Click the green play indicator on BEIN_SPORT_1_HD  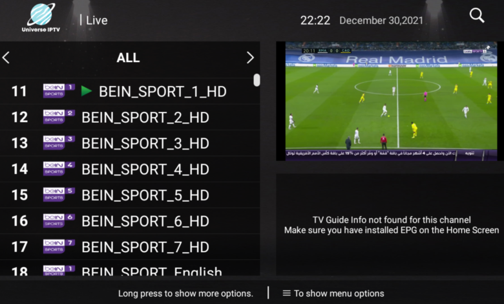(x=87, y=91)
